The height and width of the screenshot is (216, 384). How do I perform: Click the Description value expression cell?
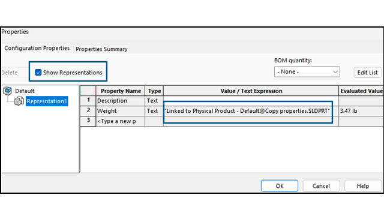[x=251, y=101]
